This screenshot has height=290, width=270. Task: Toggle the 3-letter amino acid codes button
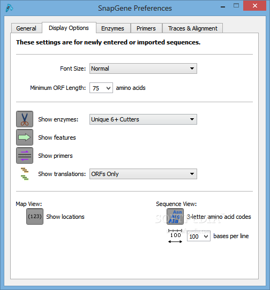[x=175, y=216]
